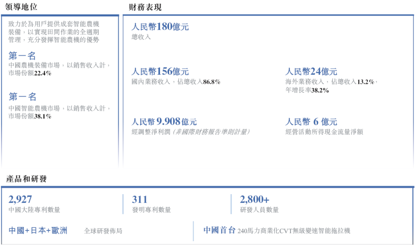This screenshot has height=246, width=415.
Task: Click the 中國農機裝備市場 description line
Action: tap(60, 65)
